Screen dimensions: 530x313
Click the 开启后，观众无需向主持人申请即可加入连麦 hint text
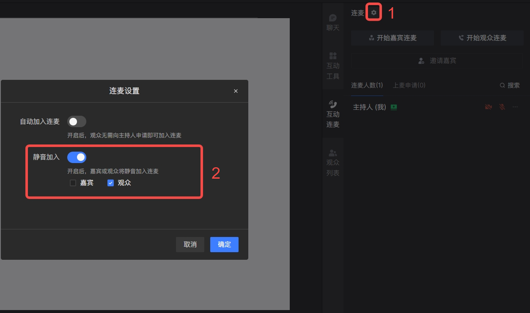pos(124,136)
